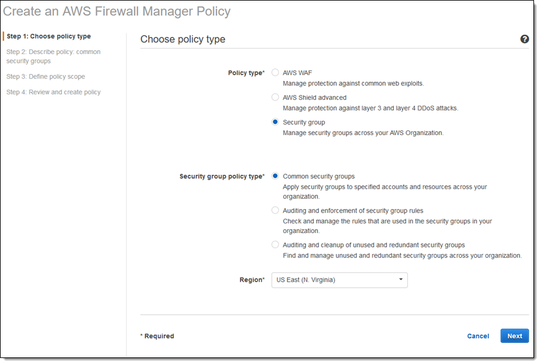The image size is (540, 364).
Task: Choose Auditing and cleanup of unused groups
Action: [x=275, y=244]
